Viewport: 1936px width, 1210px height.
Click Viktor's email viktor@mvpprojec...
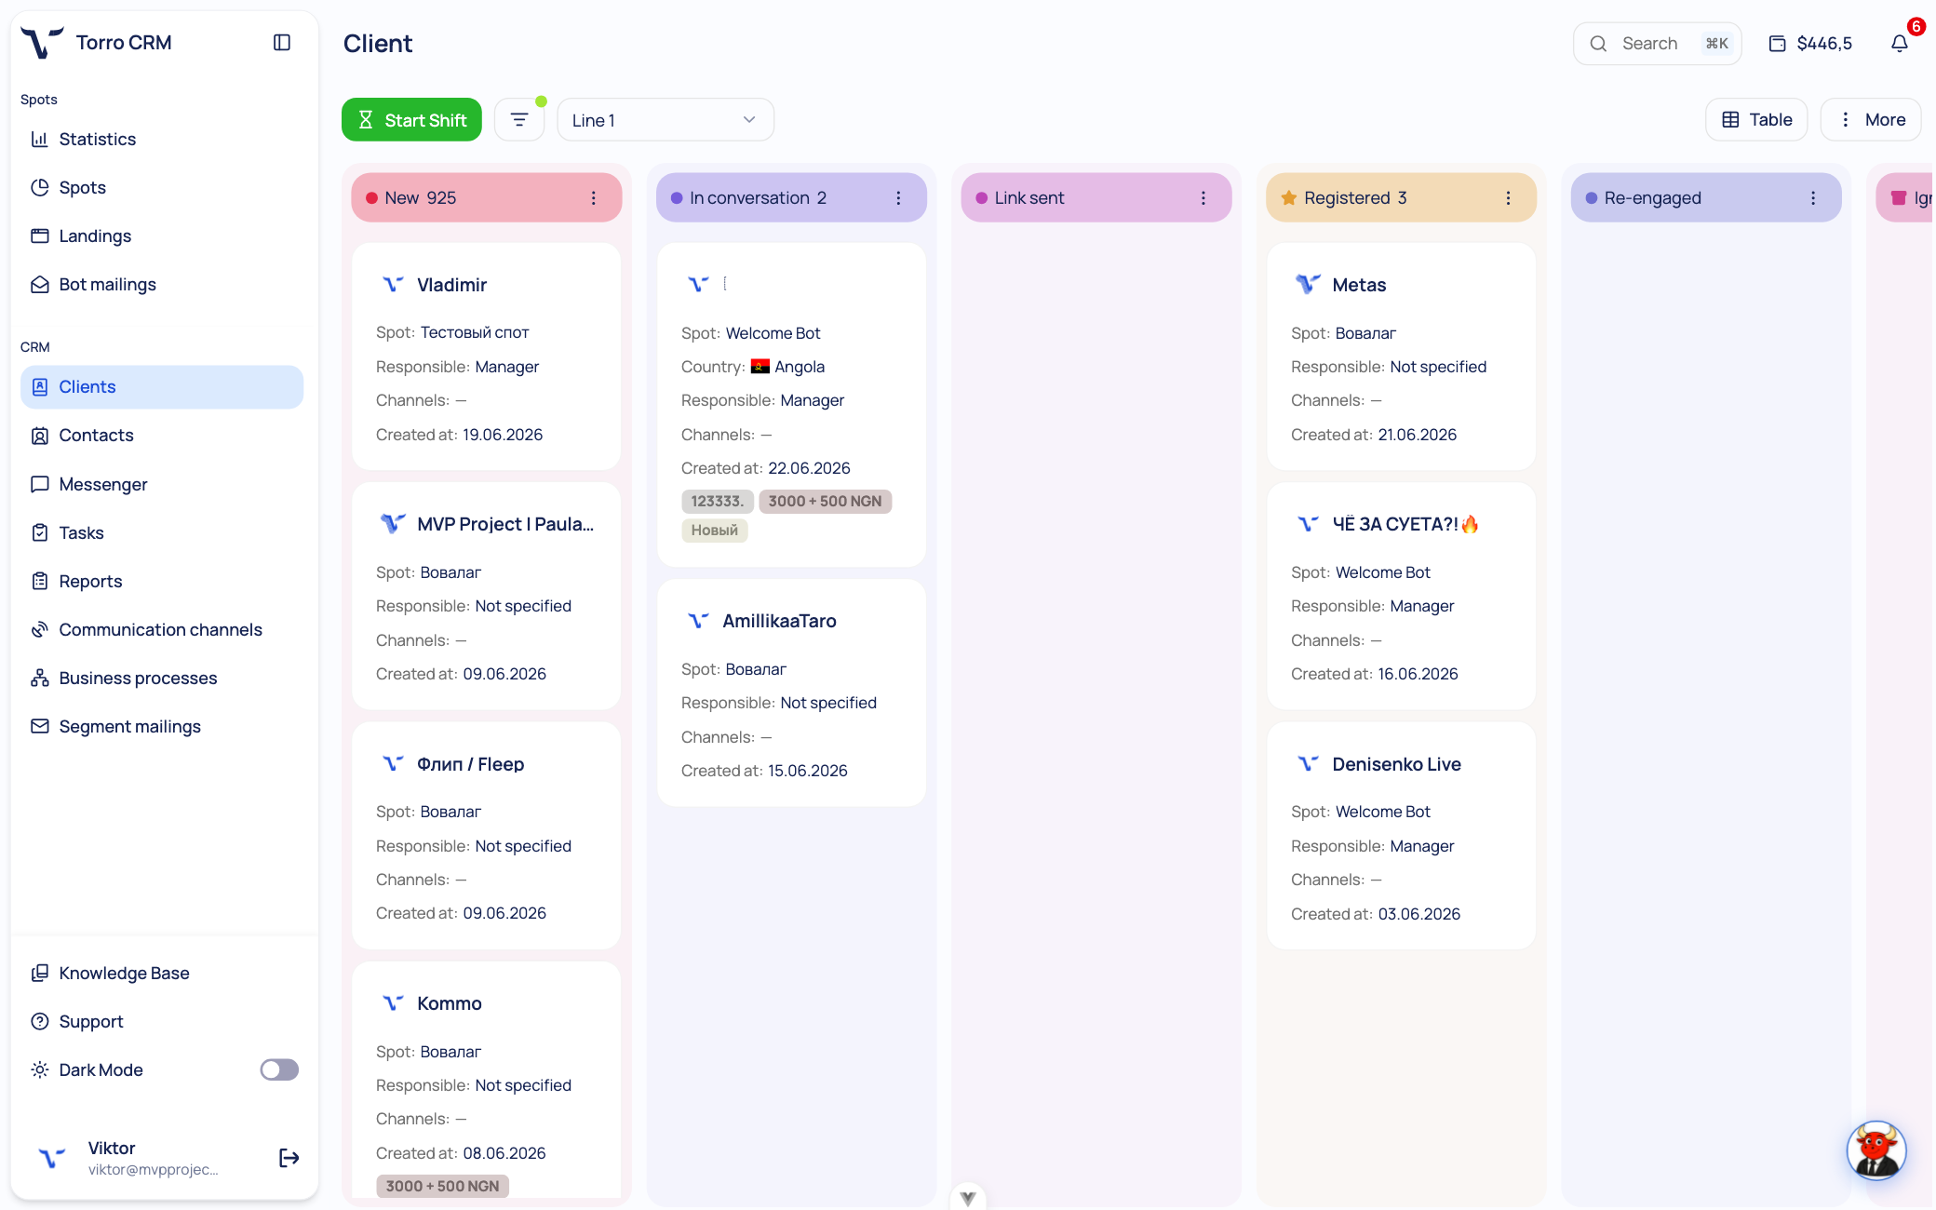click(x=154, y=1170)
